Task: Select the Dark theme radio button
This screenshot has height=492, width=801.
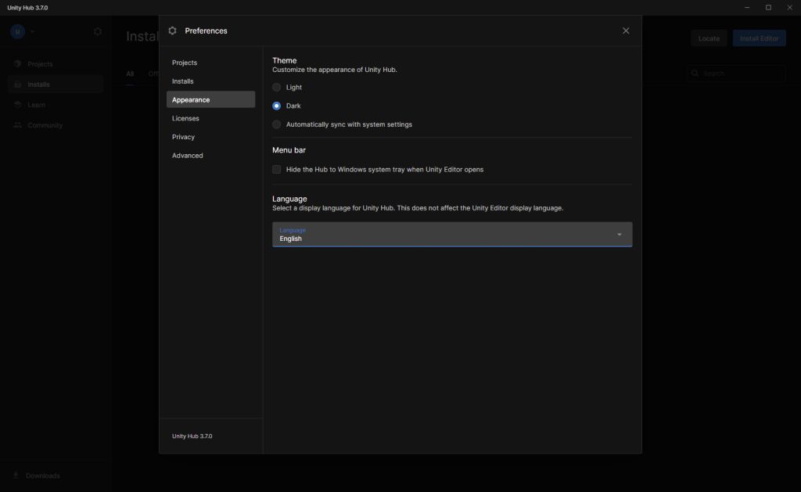Action: pyautogui.click(x=276, y=106)
